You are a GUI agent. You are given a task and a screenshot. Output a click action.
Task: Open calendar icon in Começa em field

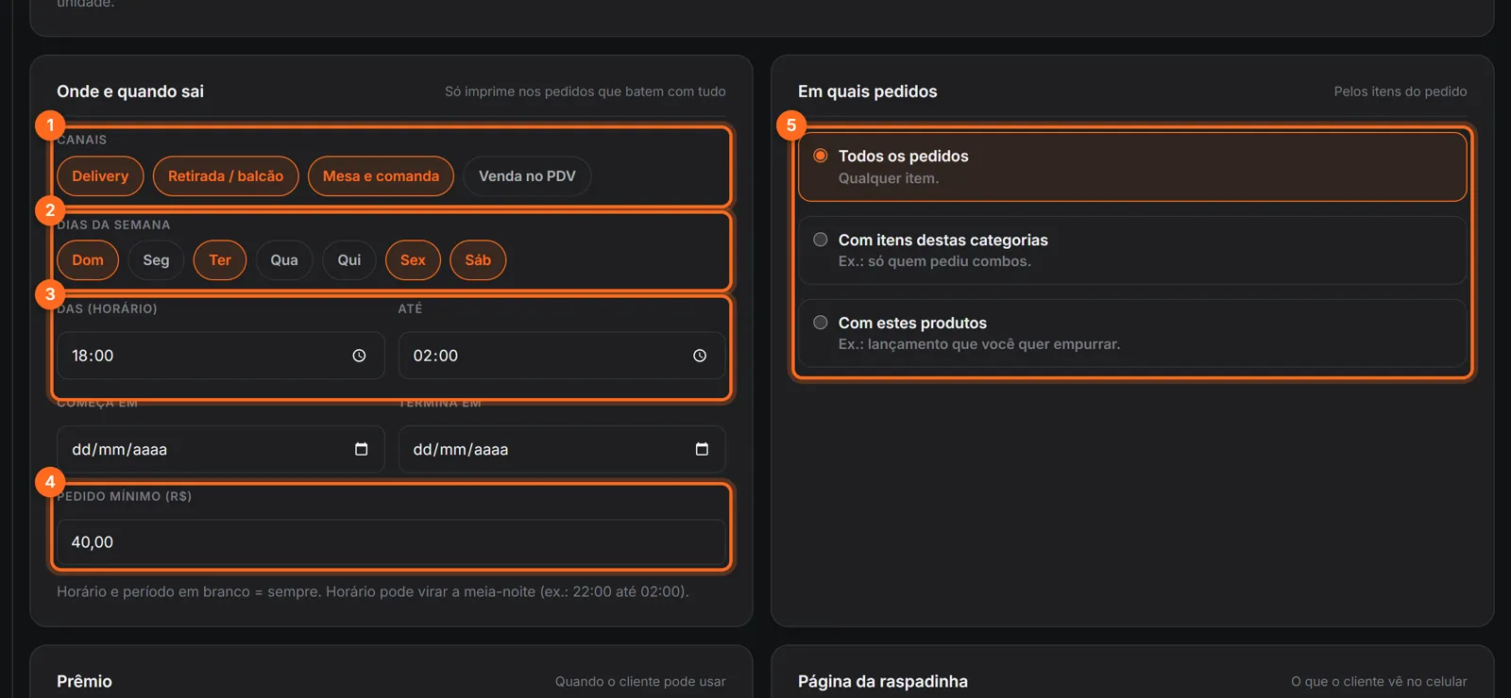click(x=361, y=449)
